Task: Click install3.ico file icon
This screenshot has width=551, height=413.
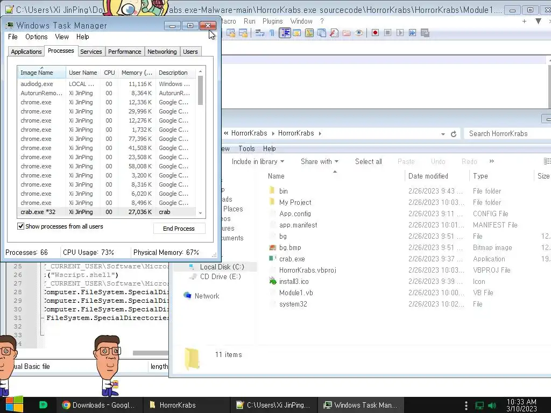Action: tap(273, 281)
